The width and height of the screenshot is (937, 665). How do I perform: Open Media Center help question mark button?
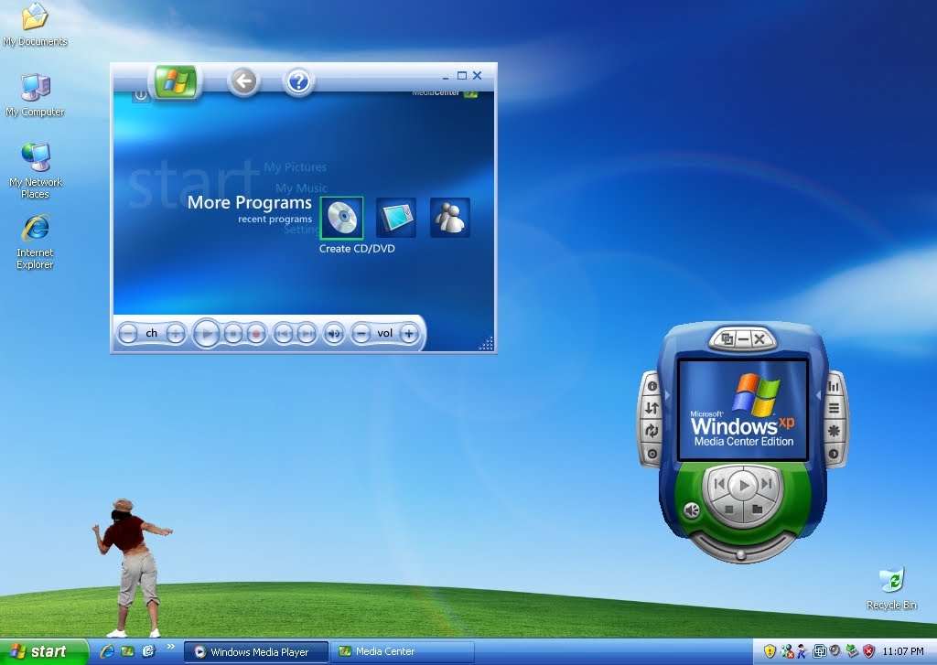[298, 81]
